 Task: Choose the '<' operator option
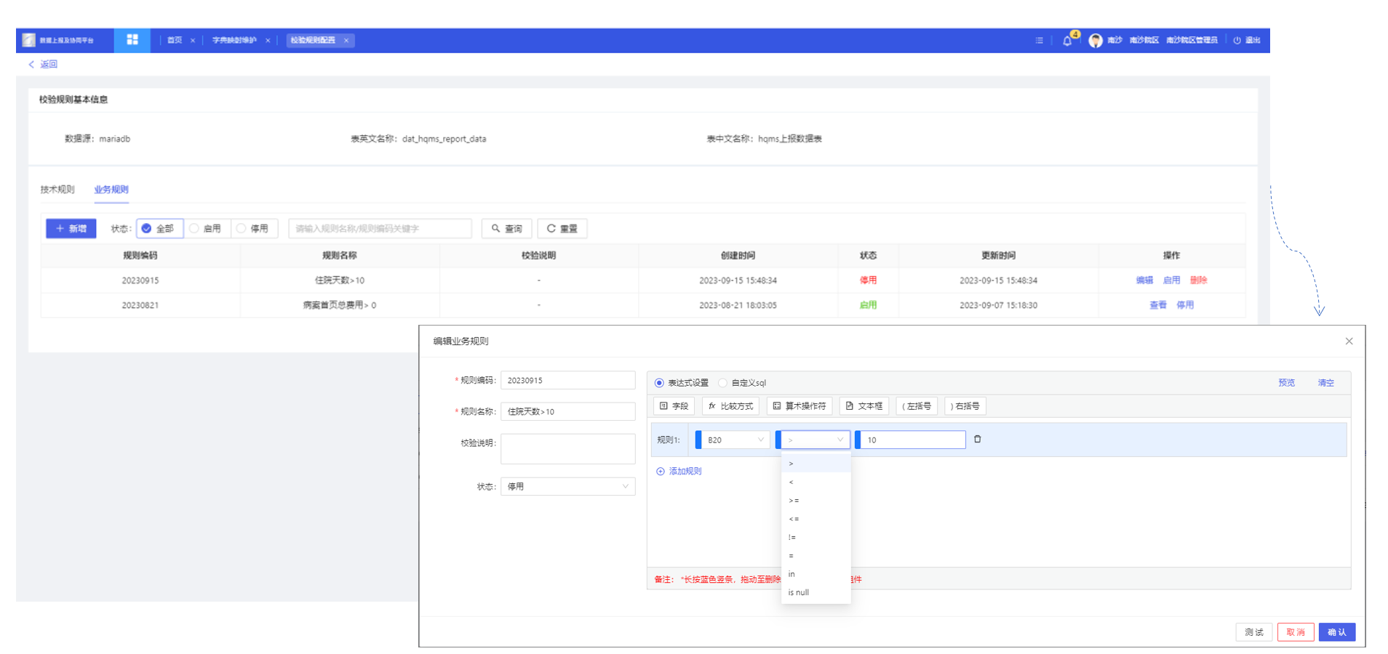tap(815, 483)
